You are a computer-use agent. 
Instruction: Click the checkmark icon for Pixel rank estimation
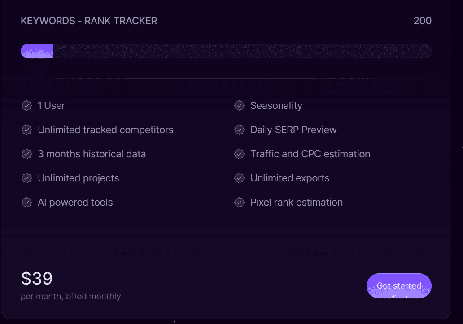239,203
